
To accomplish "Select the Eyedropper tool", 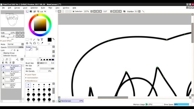I will coord(42,43).
